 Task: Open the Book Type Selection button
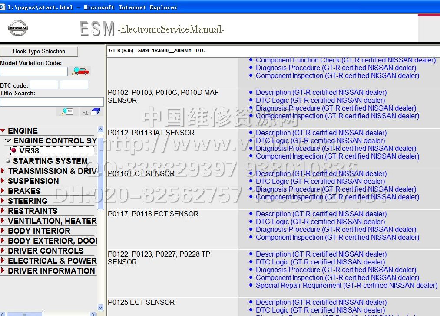coord(39,51)
